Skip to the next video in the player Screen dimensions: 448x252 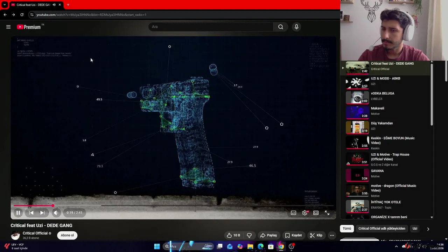point(42,212)
